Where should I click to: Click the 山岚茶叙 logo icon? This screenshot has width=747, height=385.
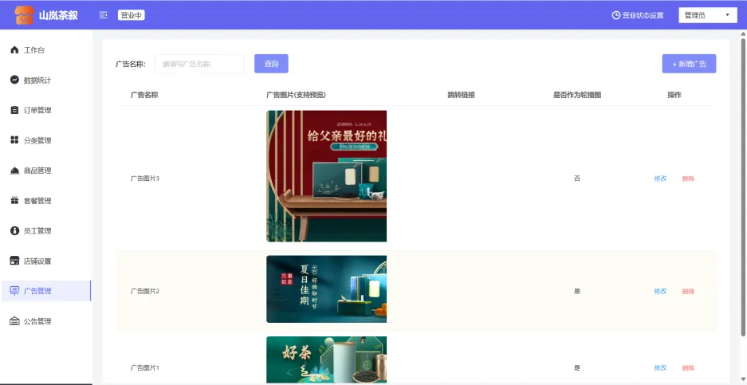(24, 15)
